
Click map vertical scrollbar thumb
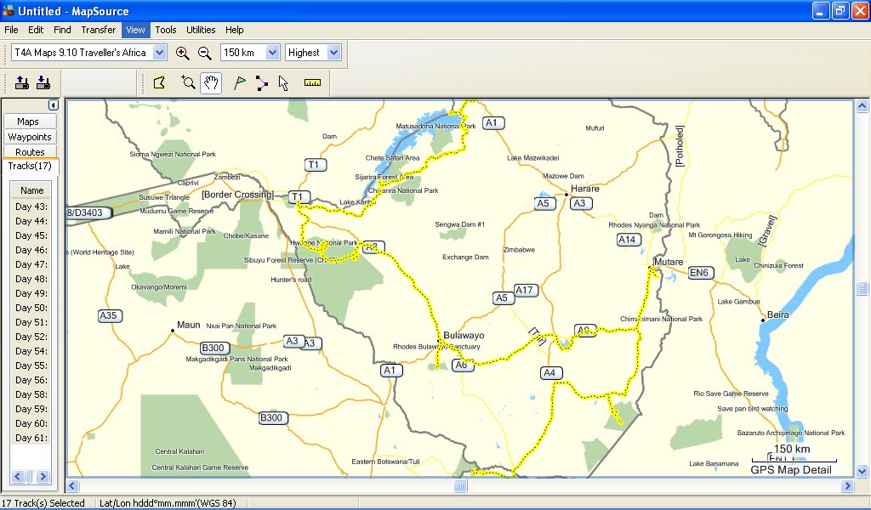[x=862, y=287]
